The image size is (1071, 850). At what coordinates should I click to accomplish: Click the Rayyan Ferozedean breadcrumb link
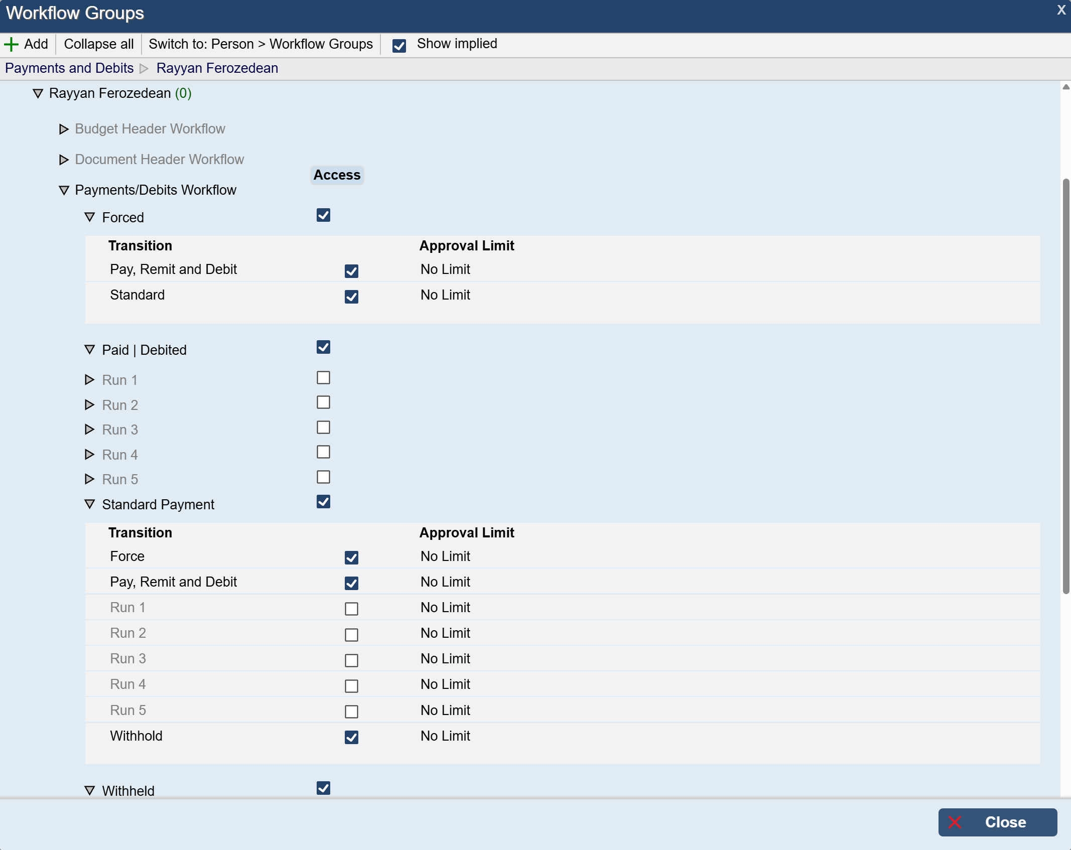(x=217, y=68)
